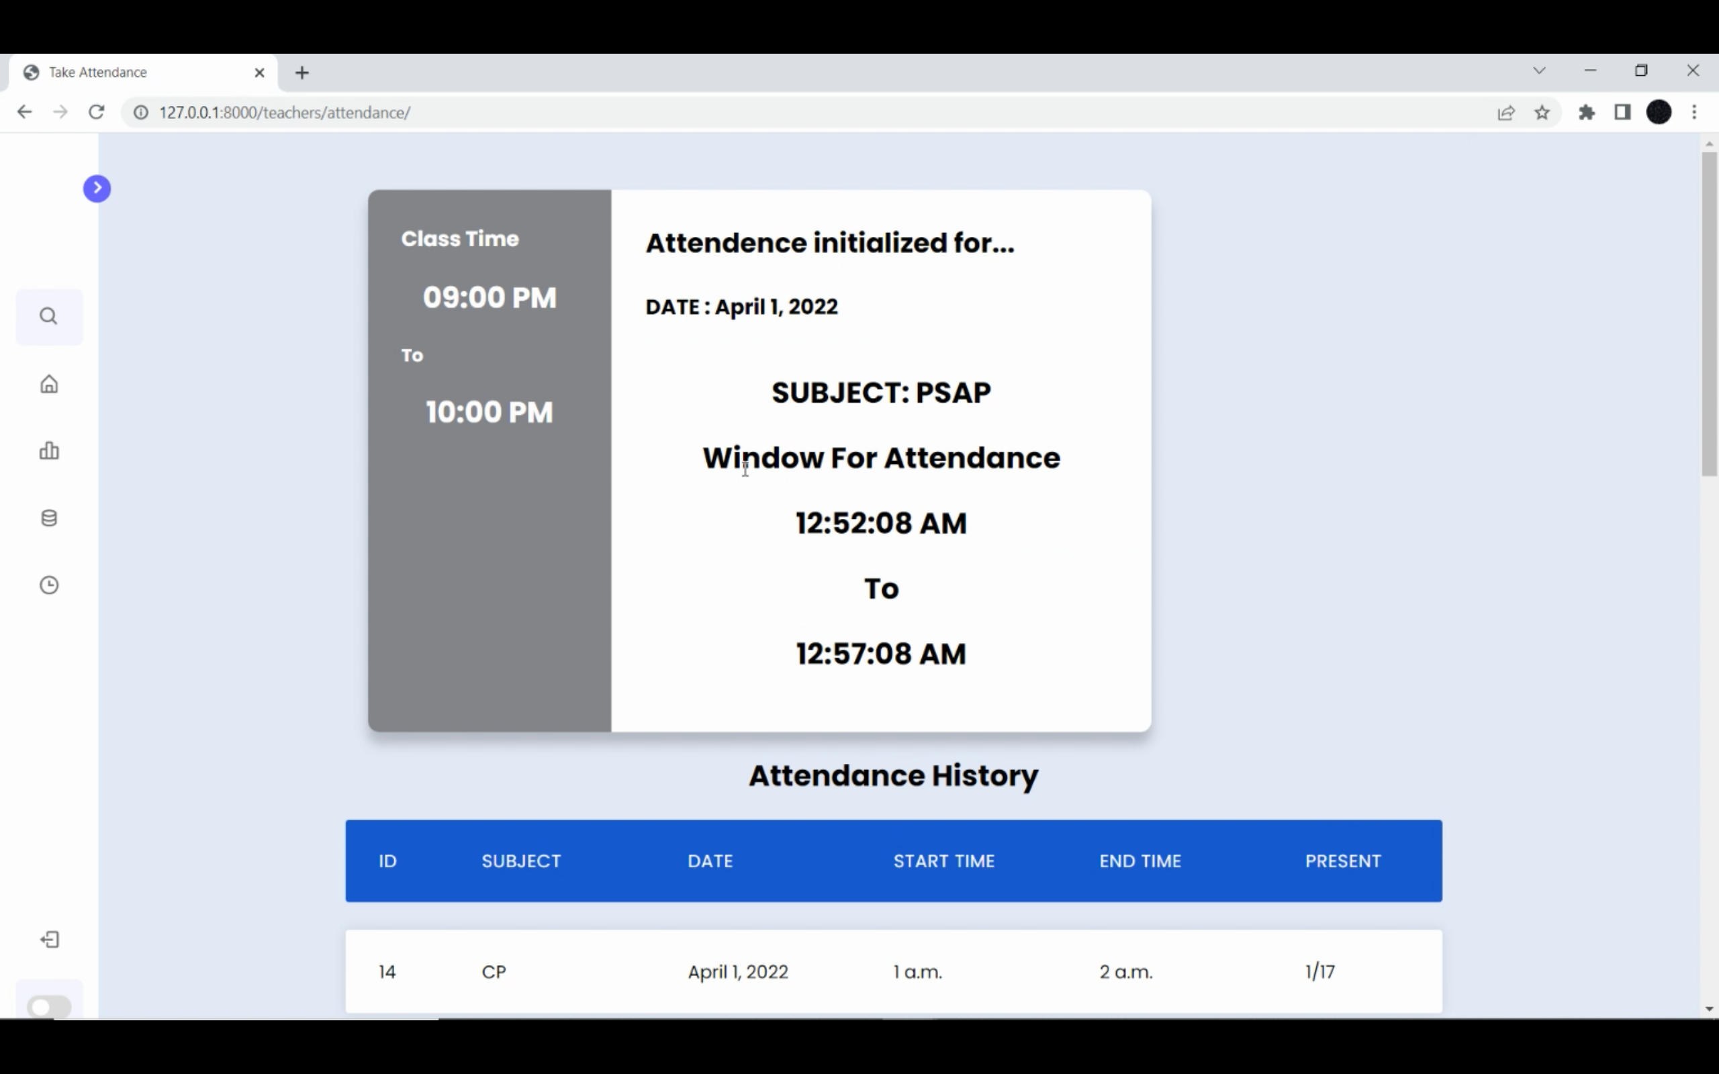Close the Take Attendance tab

tap(259, 72)
